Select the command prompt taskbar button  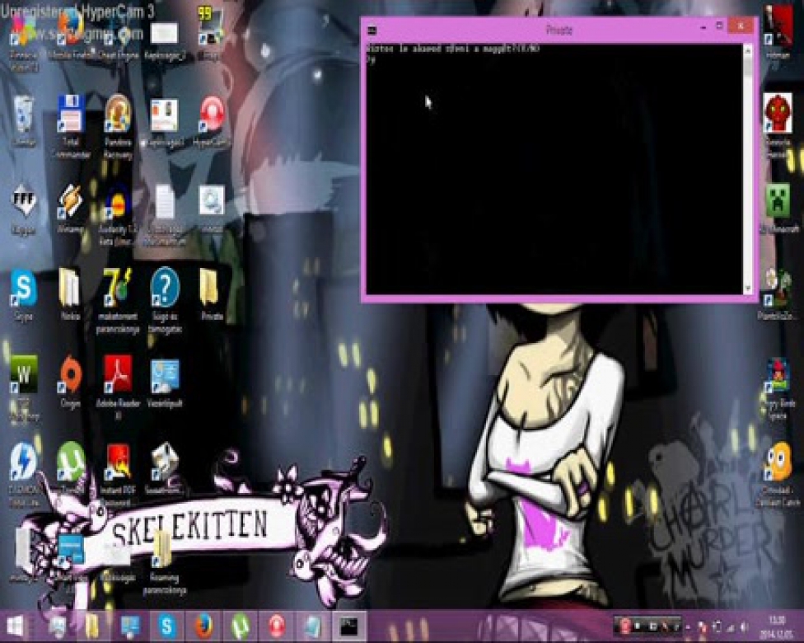click(x=349, y=626)
